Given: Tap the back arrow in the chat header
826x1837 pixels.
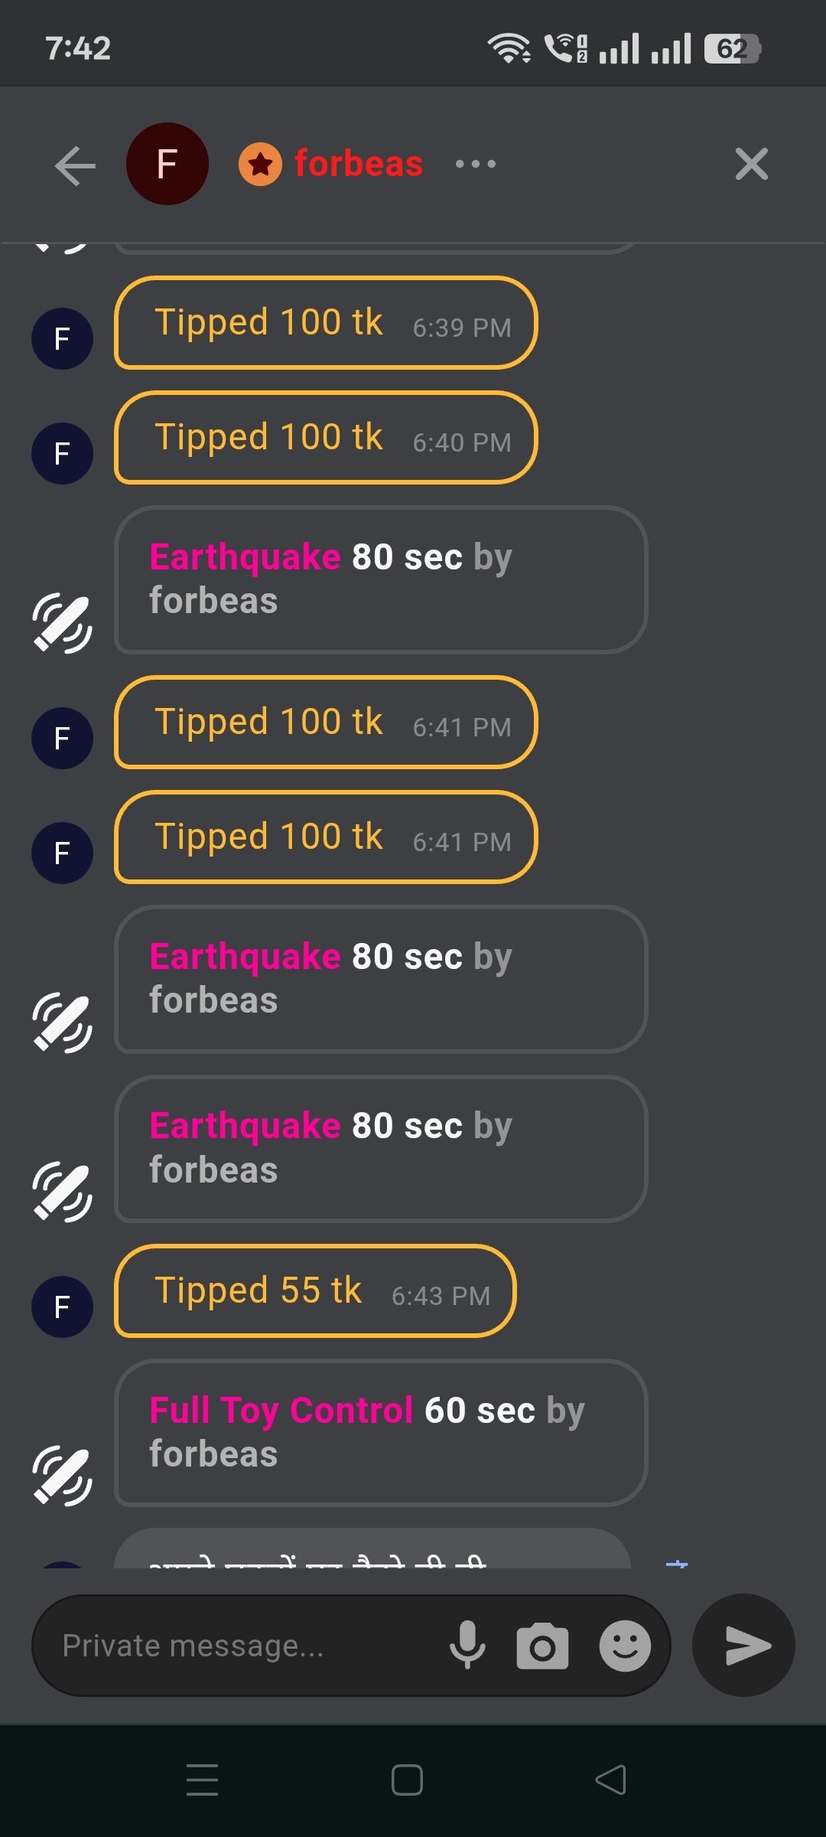Looking at the screenshot, I should tap(75, 165).
